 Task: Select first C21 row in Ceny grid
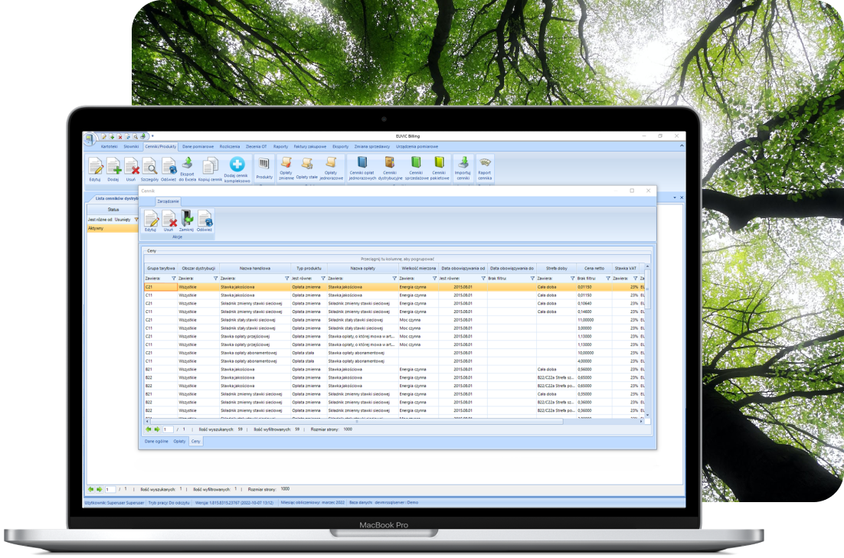click(394, 287)
